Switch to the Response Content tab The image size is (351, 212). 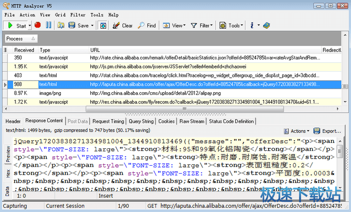pos(44,121)
